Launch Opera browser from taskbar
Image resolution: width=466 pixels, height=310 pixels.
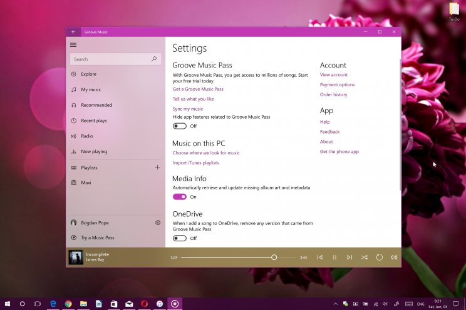pos(145,304)
